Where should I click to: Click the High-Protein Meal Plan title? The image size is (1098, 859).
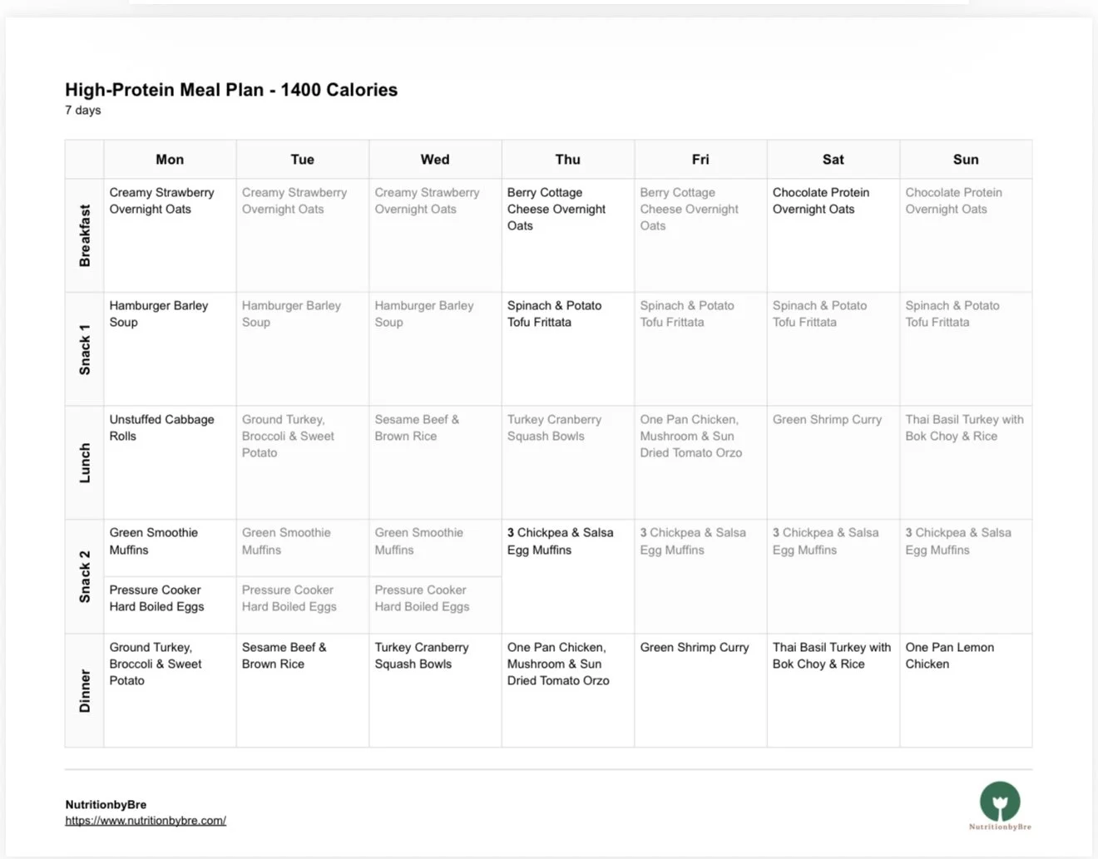pos(231,90)
